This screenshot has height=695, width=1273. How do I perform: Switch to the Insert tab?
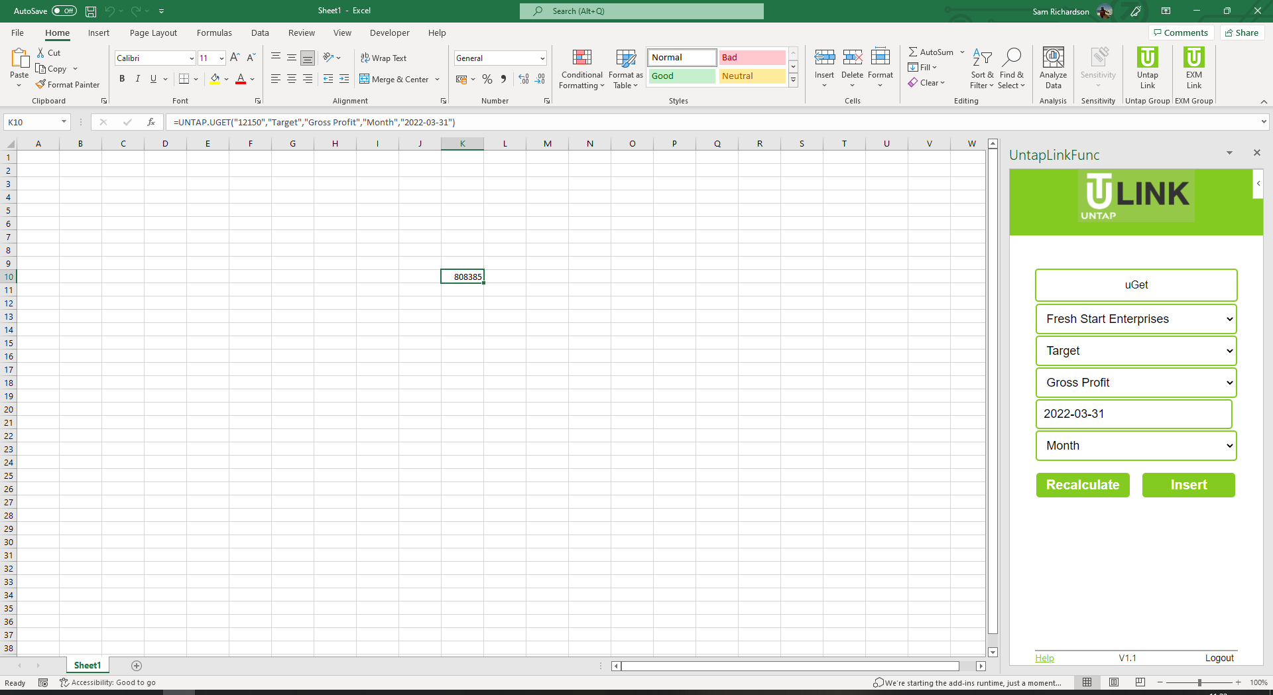(99, 32)
